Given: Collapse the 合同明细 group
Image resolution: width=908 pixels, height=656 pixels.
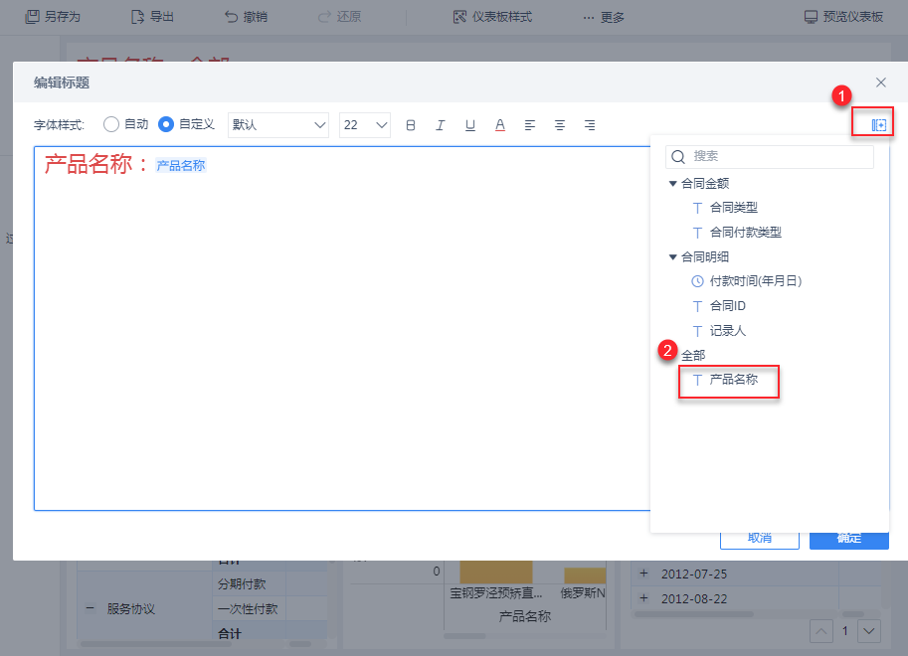Looking at the screenshot, I should [x=673, y=257].
